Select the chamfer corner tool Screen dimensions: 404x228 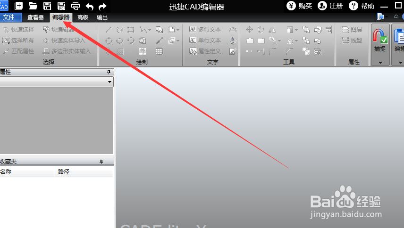click(x=289, y=51)
